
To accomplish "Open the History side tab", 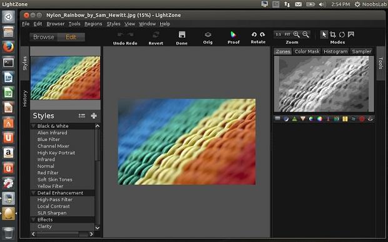I will point(25,98).
